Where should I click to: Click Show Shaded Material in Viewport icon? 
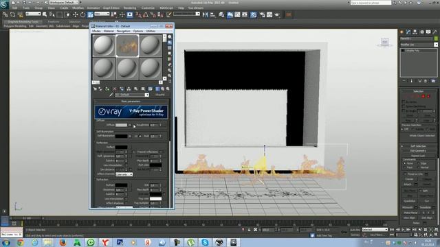click(x=151, y=89)
